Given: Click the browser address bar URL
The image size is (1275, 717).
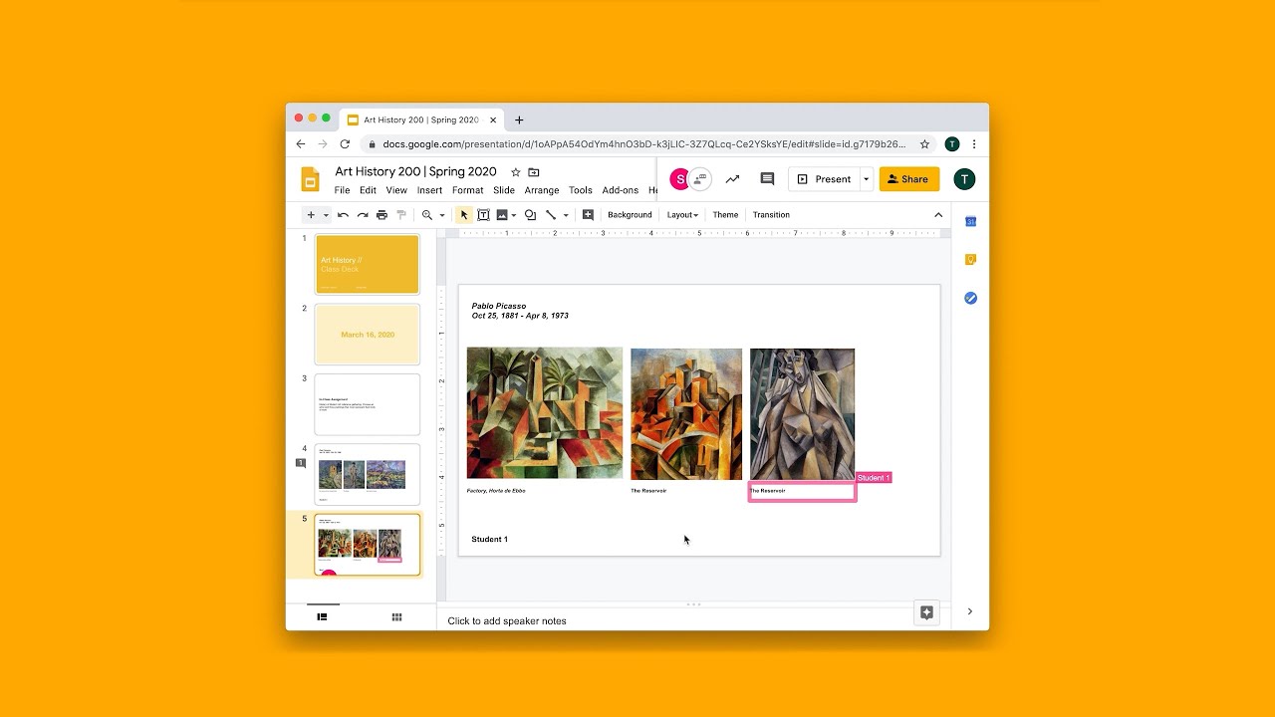Looking at the screenshot, I should click(x=643, y=144).
